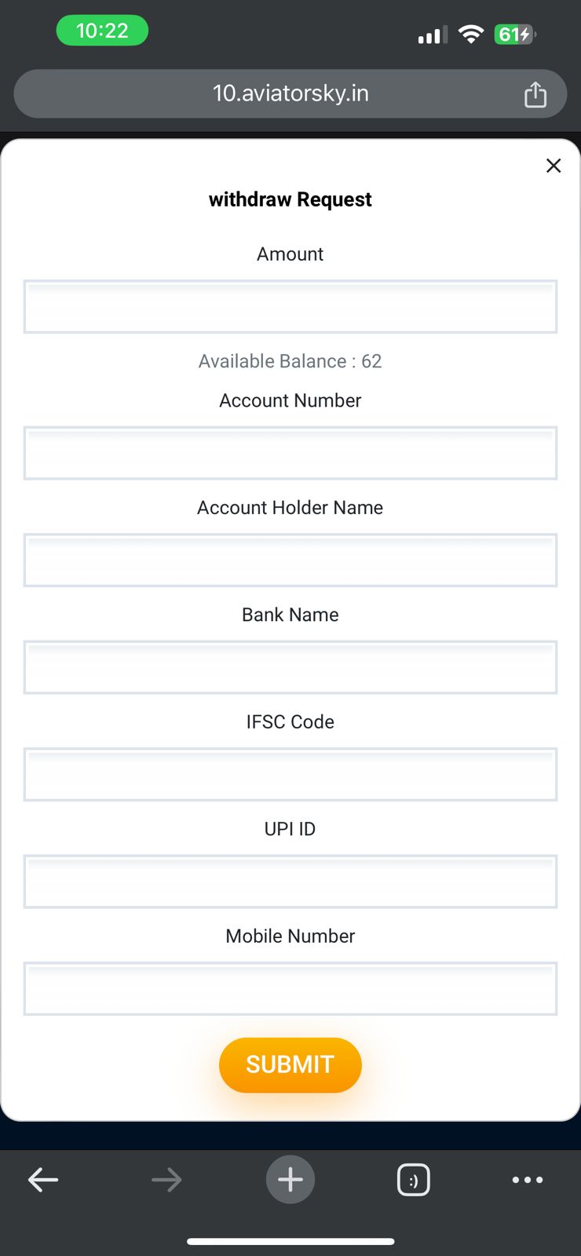581x1256 pixels.
Task: Tap the 10.aviatorsky.in address bar
Action: tap(290, 94)
